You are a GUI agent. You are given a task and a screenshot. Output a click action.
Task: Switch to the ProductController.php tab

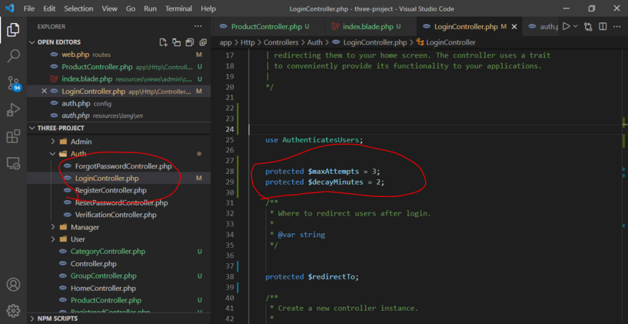tap(266, 26)
